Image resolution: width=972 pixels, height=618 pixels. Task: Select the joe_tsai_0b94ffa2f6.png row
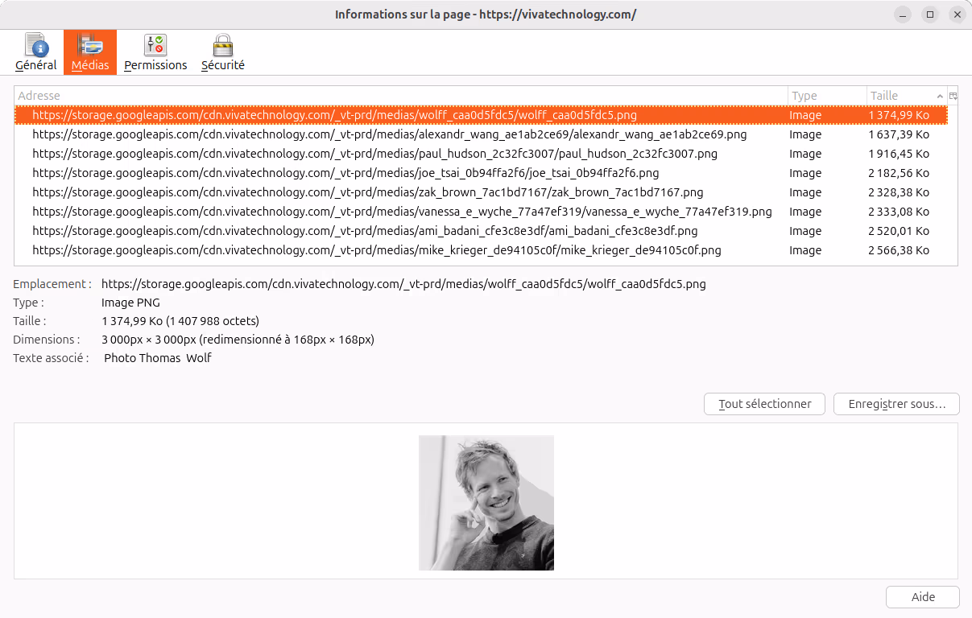[x=481, y=173]
